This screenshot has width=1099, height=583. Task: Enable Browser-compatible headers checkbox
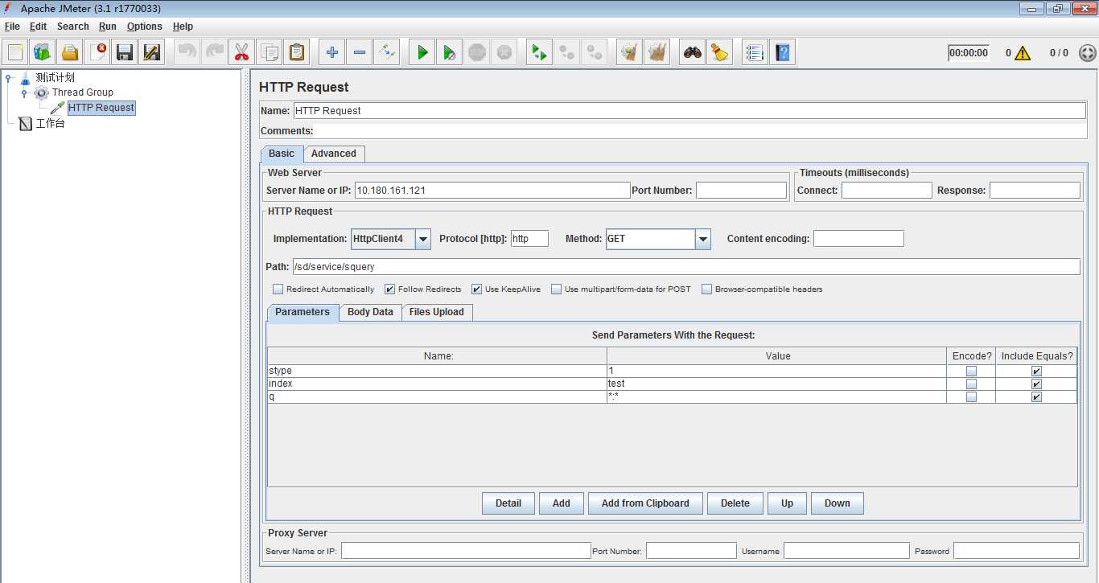707,289
